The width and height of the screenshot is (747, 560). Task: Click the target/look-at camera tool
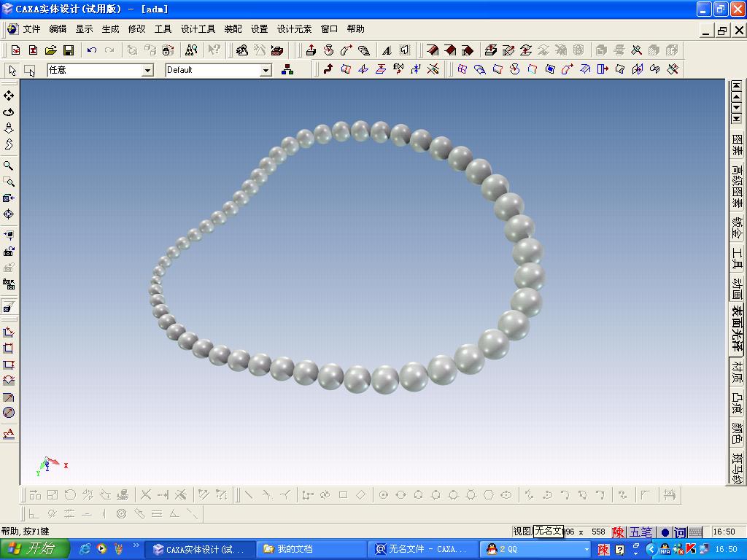pos(9,214)
